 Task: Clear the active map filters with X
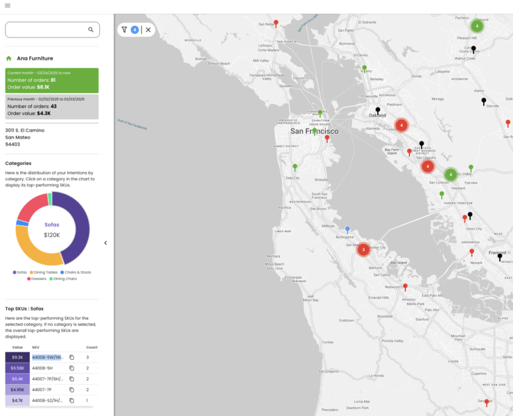[148, 30]
